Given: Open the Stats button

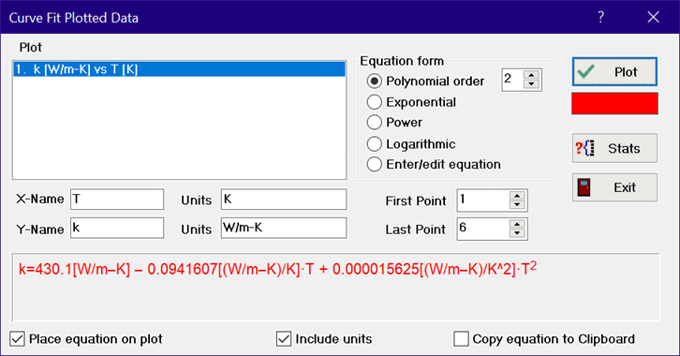Looking at the screenshot, I should click(614, 148).
